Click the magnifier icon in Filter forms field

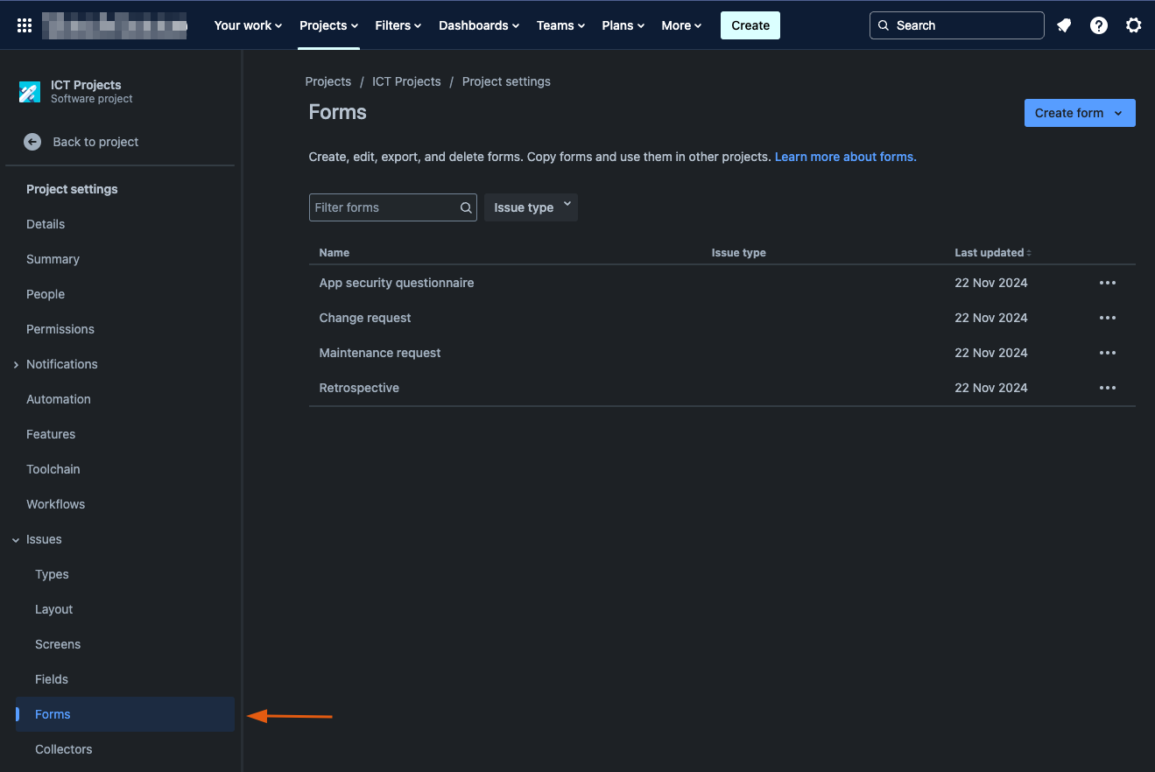[x=465, y=207]
